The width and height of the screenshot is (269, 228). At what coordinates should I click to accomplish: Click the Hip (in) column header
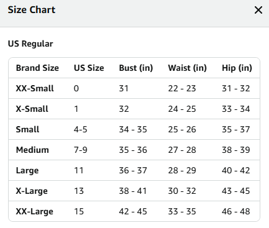click(237, 68)
